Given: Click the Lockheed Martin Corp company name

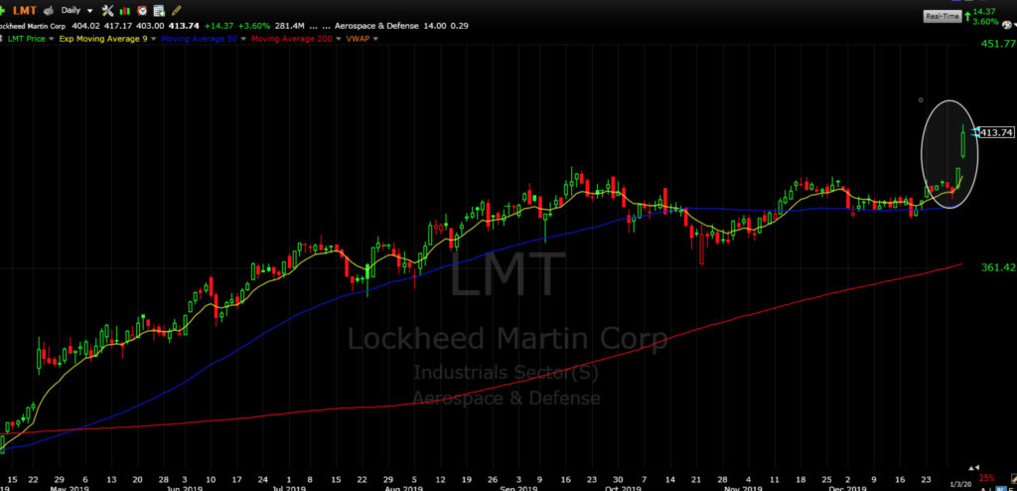Looking at the screenshot, I should (x=31, y=26).
